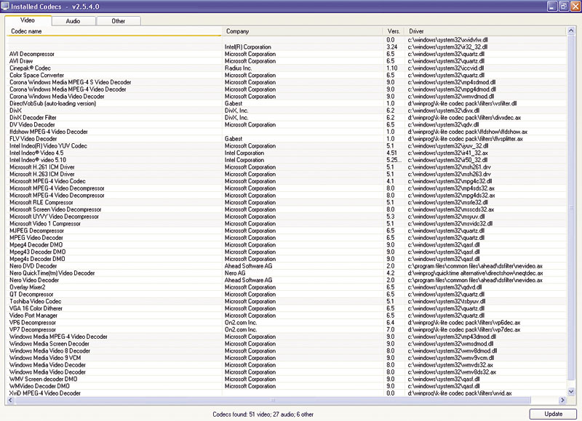Click the vertical scrollbar up arrow
Viewport: 582px width, 421px height.
[x=571, y=31]
